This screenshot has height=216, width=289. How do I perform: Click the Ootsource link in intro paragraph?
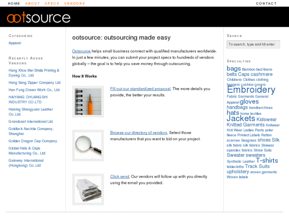(81, 51)
